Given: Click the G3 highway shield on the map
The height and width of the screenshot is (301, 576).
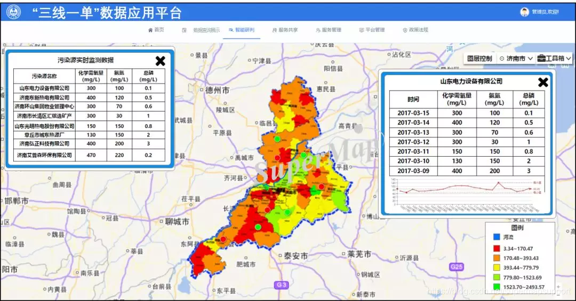Looking at the screenshot, I should [x=281, y=285].
